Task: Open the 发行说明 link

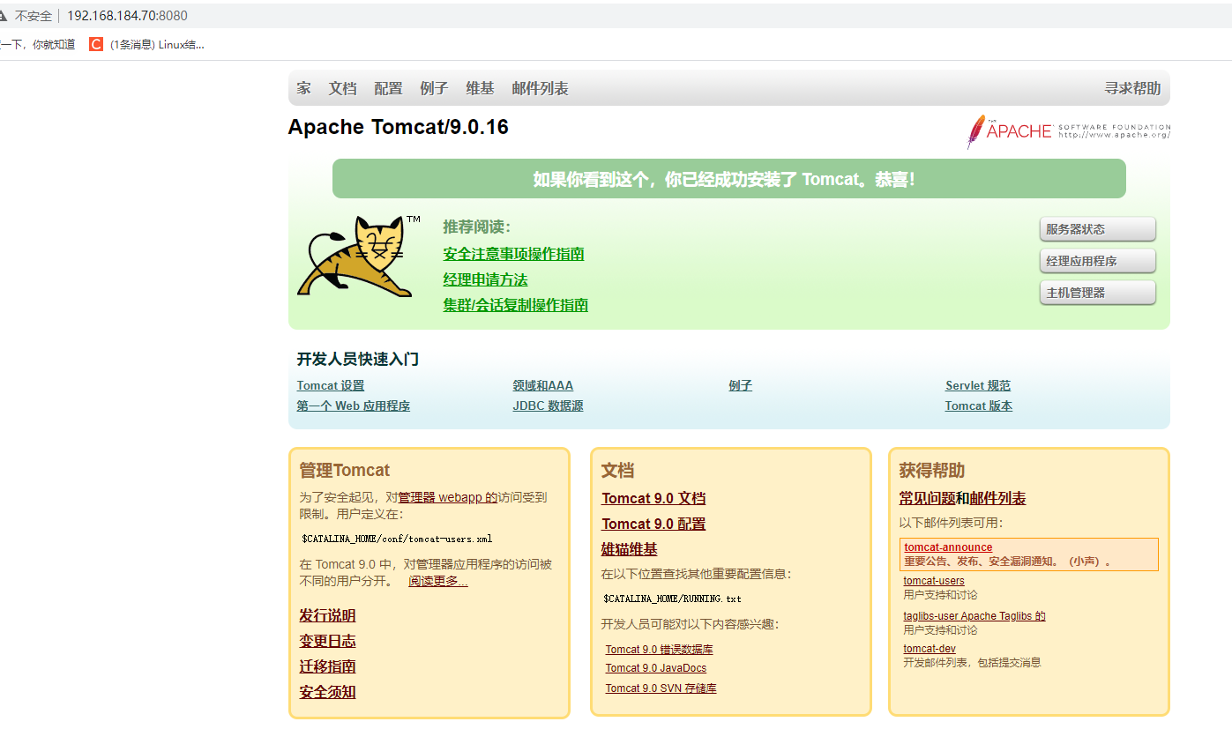Action: tap(327, 615)
